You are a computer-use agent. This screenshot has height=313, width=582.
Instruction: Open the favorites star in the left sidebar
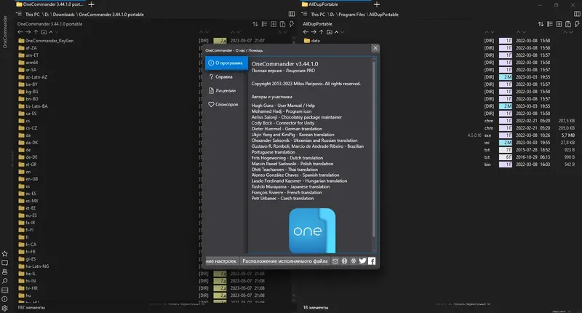[5, 254]
